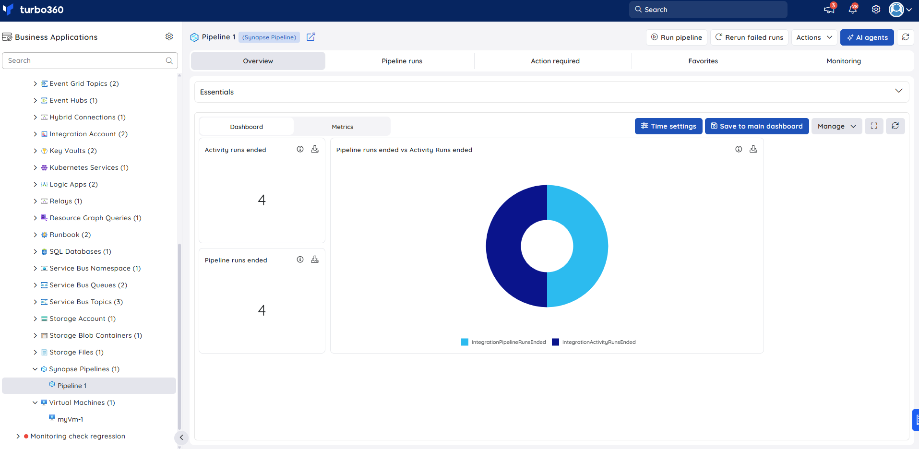Image resolution: width=919 pixels, height=449 pixels.
Task: Open the Monitoring tab
Action: pyautogui.click(x=843, y=61)
